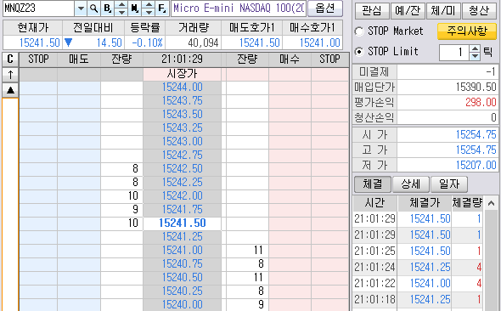The image size is (501, 311).
Task: Click the down arrow of the spinner after the B icon
Action: [x=121, y=13]
